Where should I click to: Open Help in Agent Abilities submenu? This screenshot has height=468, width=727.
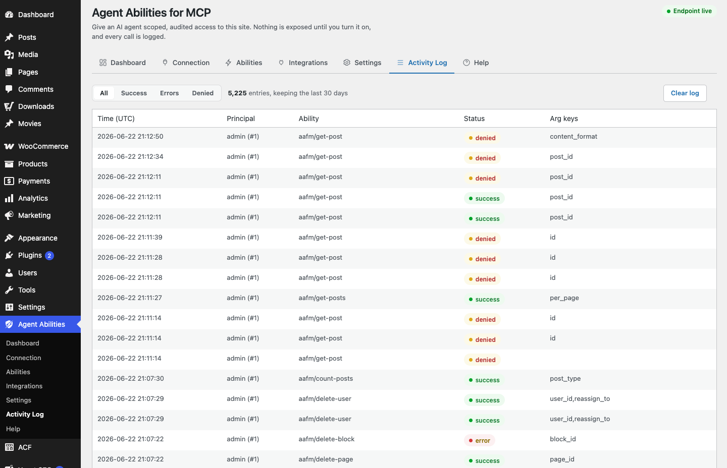pos(13,429)
